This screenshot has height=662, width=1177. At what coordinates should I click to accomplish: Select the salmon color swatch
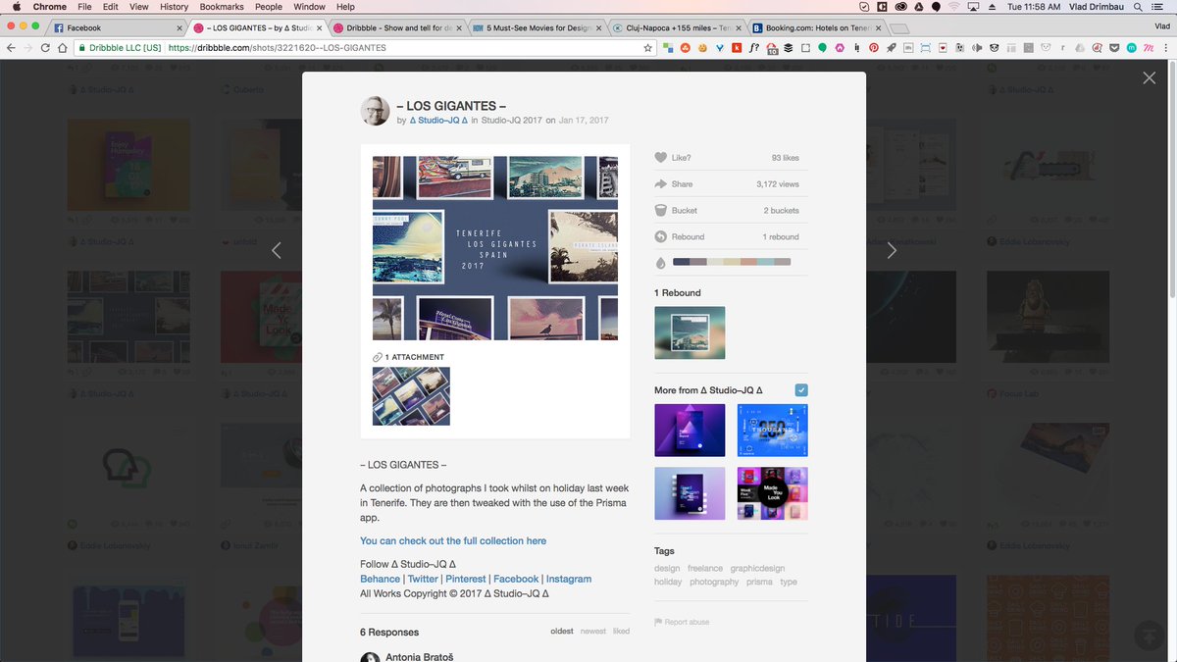(748, 262)
